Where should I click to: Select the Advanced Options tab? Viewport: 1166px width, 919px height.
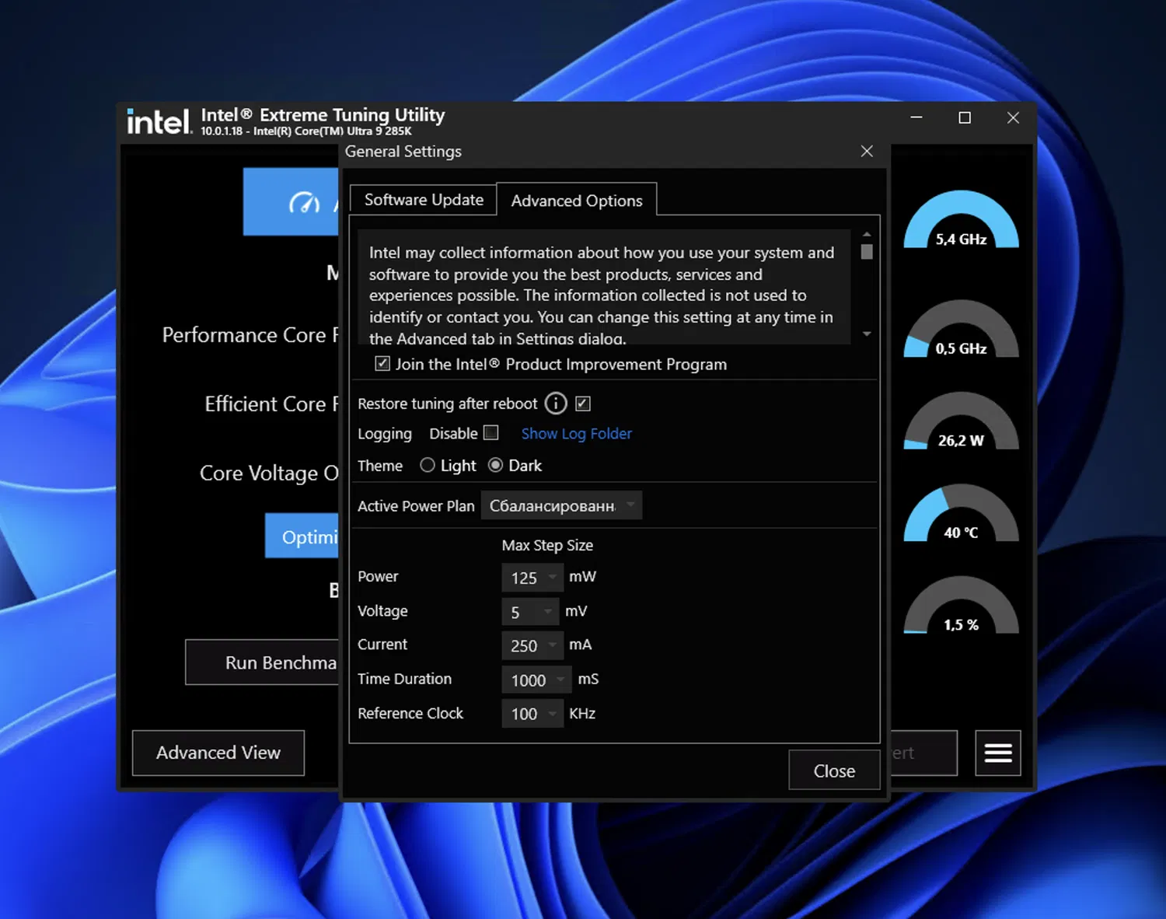[577, 201]
